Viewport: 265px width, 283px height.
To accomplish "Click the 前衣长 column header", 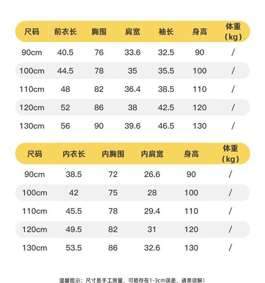I will [65, 32].
